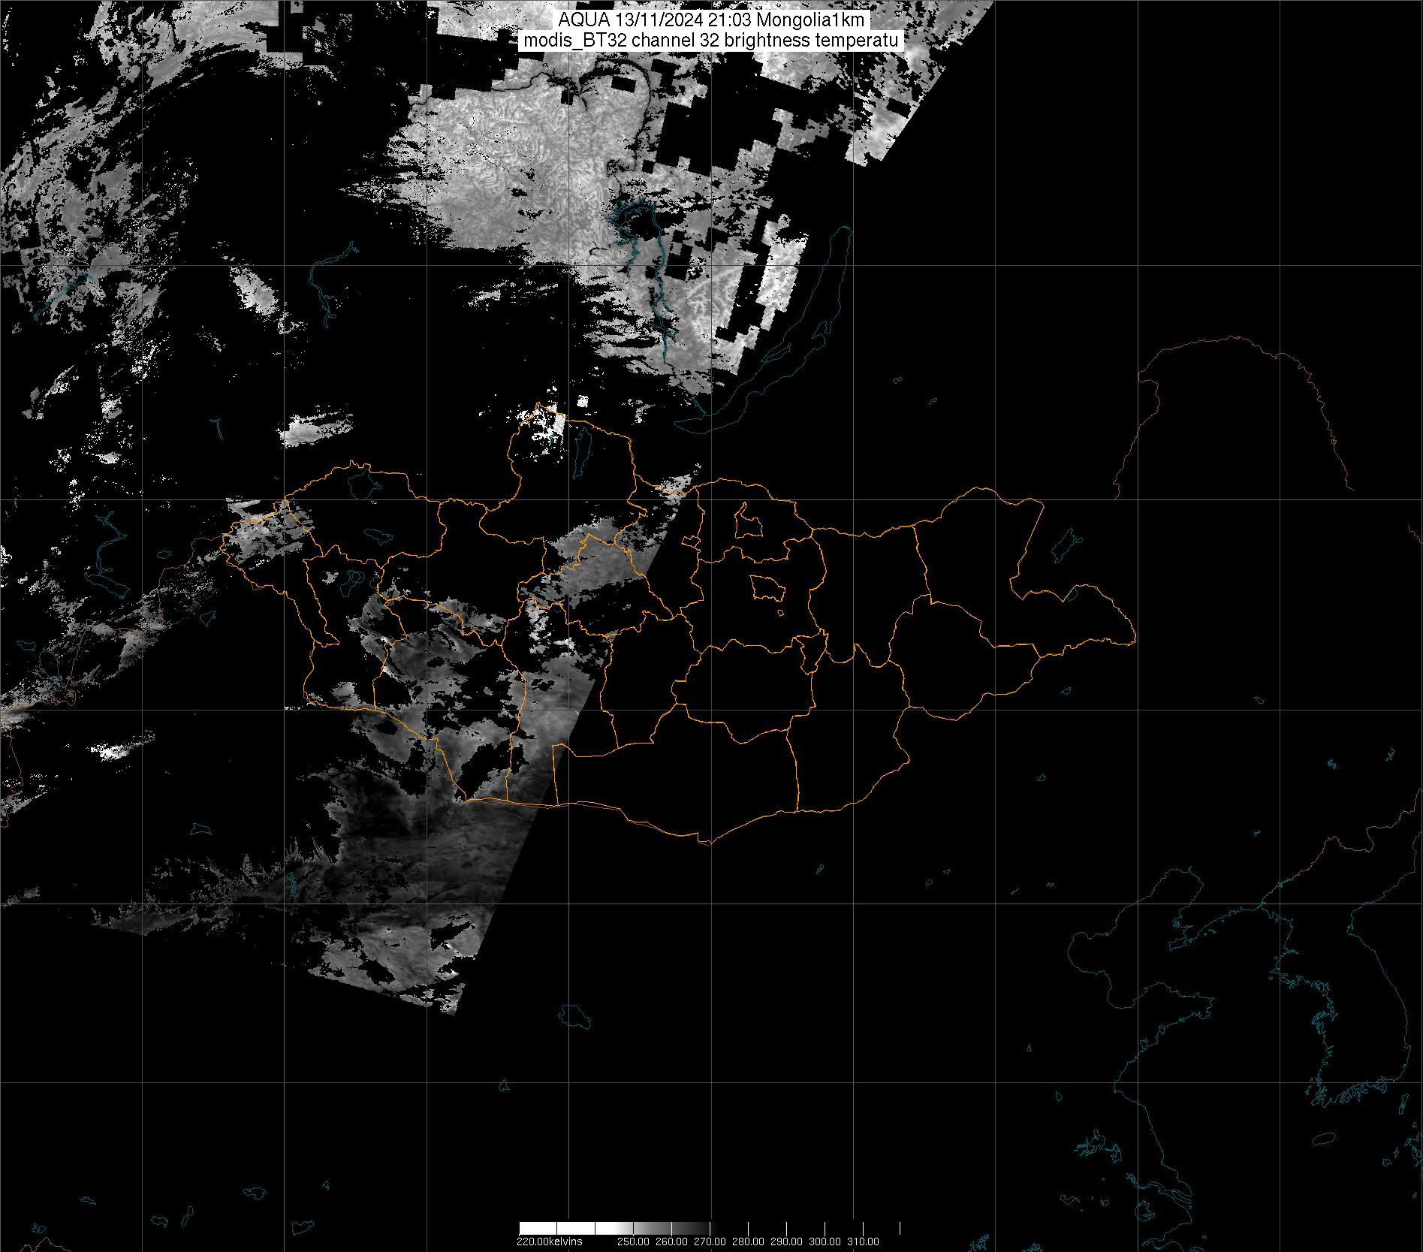The image size is (1423, 1252).
Task: Click the narrow lake in northern Mongolia
Action: [581, 451]
